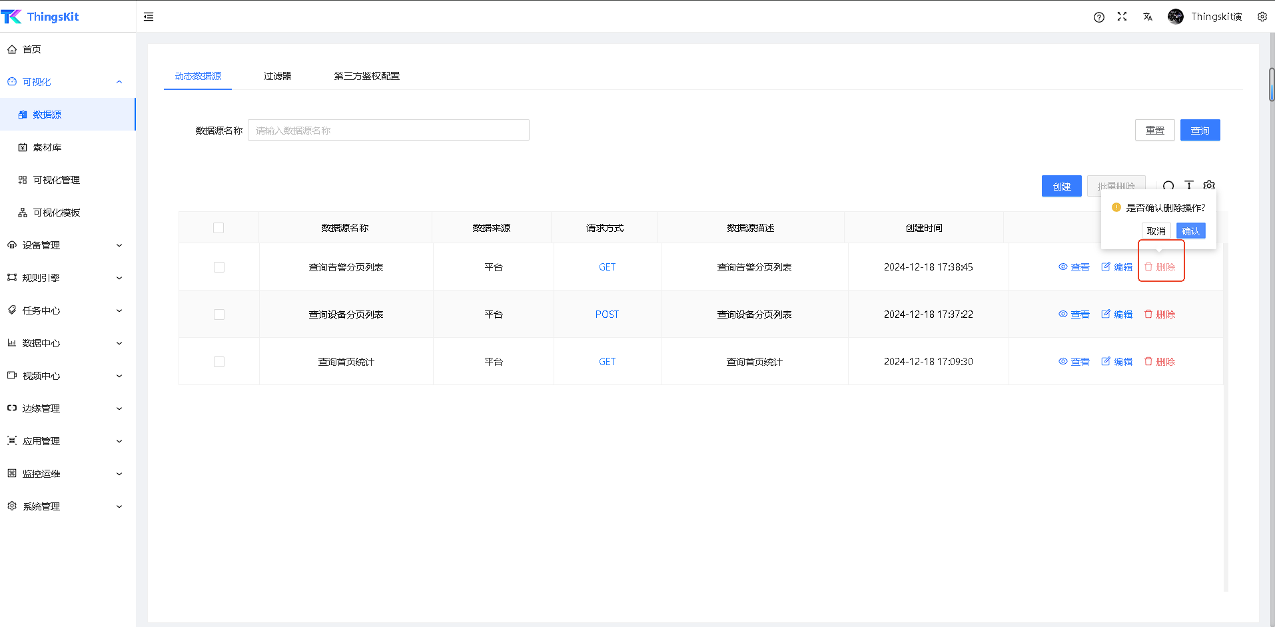Image resolution: width=1275 pixels, height=627 pixels.
Task: Select the 查询设备分页列表 row checkbox
Action: [219, 314]
